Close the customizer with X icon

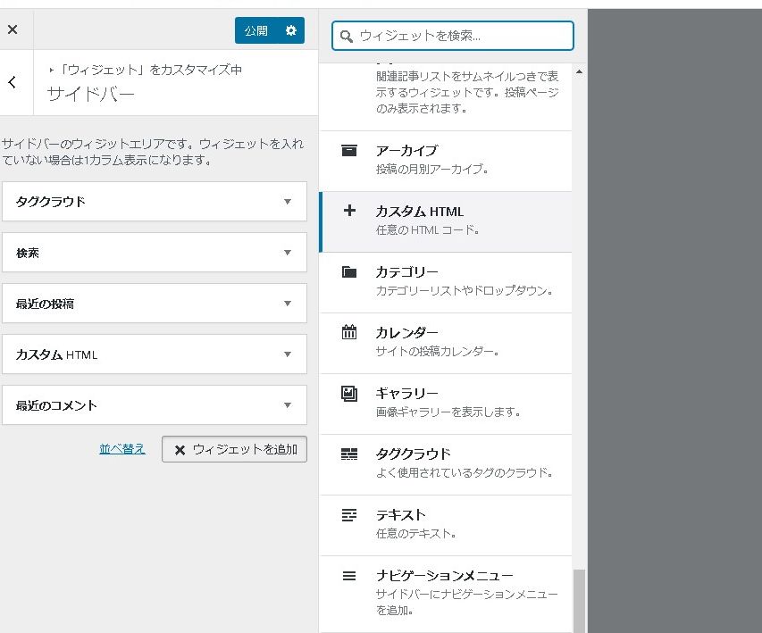coord(13,29)
